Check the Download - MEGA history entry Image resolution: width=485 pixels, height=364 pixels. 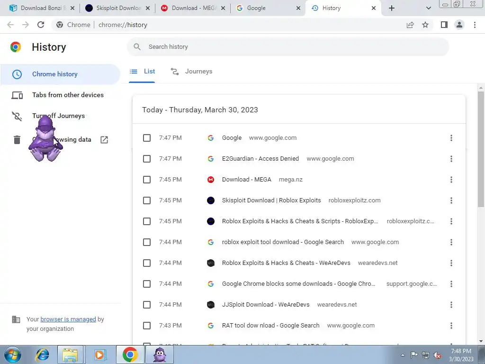pos(147,180)
